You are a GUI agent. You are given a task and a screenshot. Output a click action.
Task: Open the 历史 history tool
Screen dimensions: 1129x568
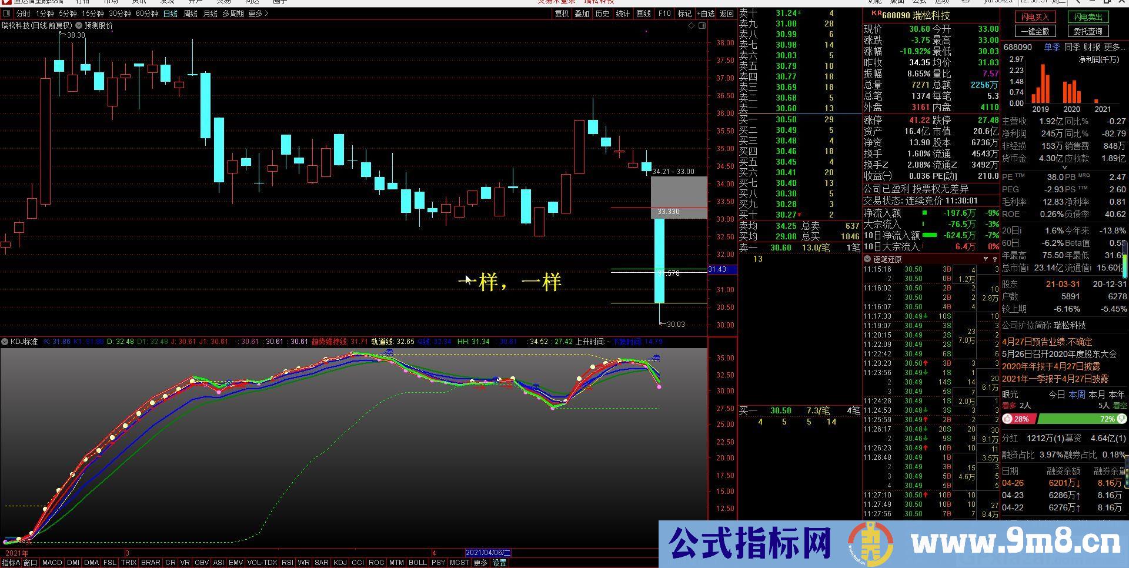pyautogui.click(x=603, y=14)
